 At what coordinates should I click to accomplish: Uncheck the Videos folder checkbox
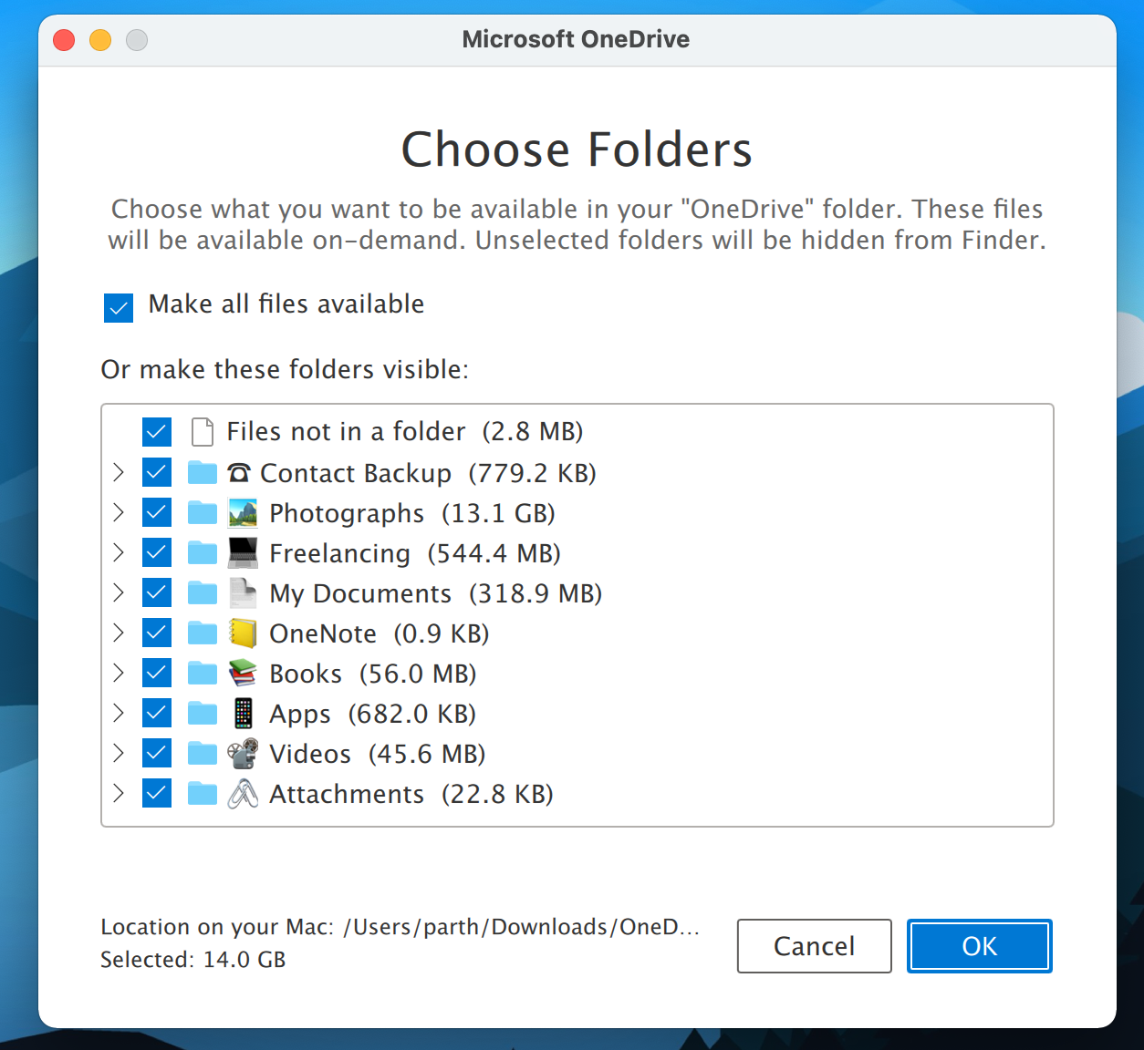[157, 753]
